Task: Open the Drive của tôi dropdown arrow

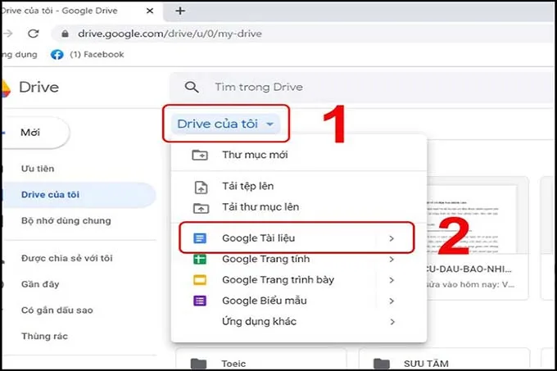Action: [270, 124]
